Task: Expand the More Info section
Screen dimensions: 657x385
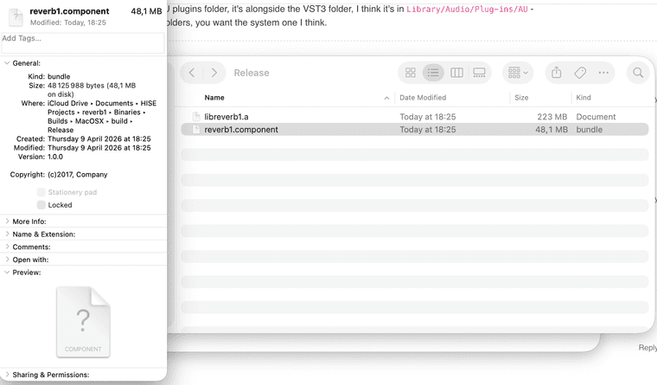Action: click(7, 221)
